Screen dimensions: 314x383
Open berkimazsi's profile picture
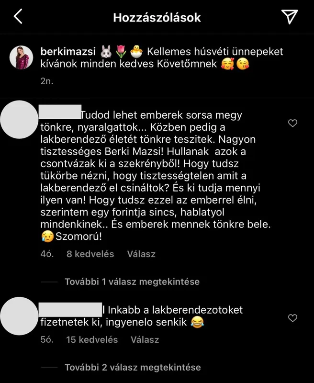click(x=21, y=57)
